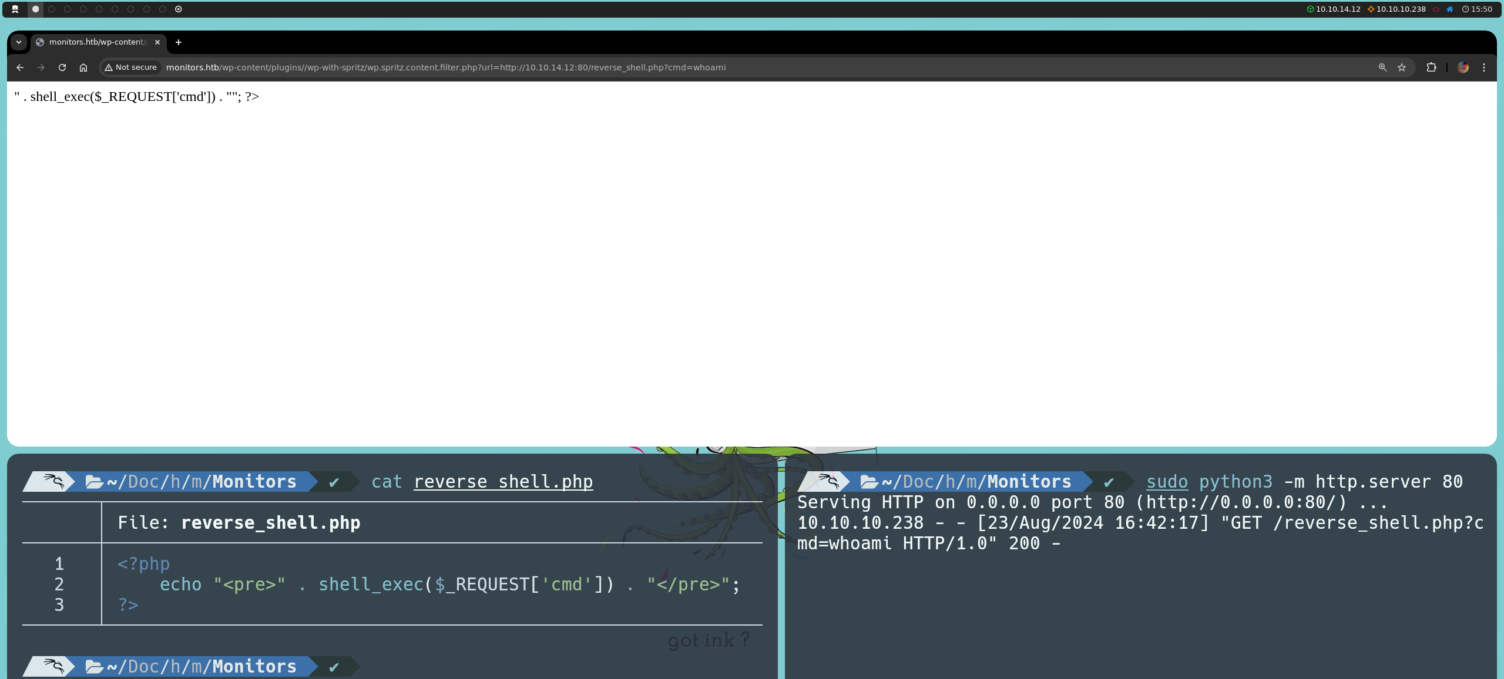Click the URL text in address bar
The image size is (1504, 679).
click(x=445, y=67)
